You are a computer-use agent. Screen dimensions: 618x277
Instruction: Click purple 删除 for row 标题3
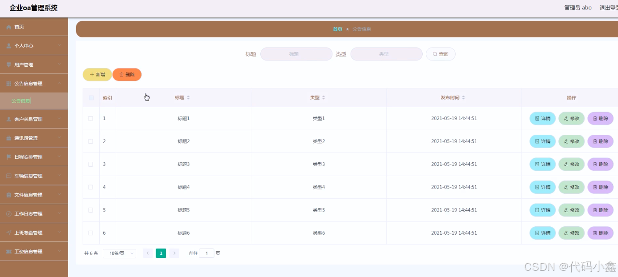600,165
